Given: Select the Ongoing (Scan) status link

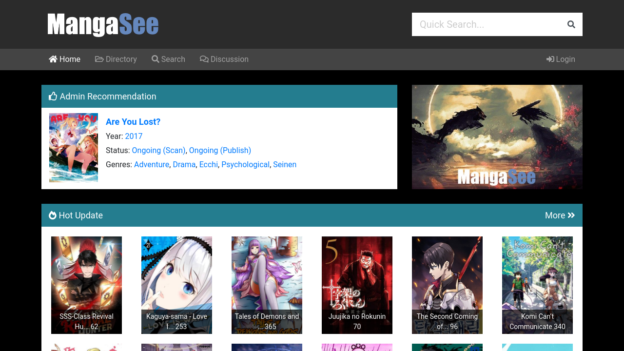Looking at the screenshot, I should click(158, 151).
